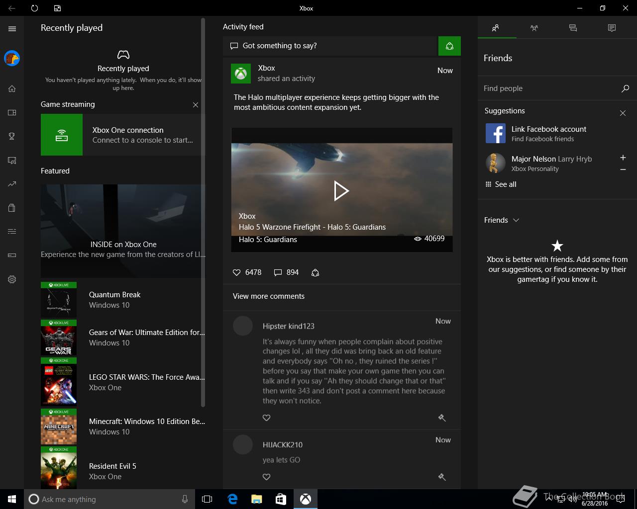Click the Xbox poster avatar
The height and width of the screenshot is (509, 637).
tap(241, 74)
